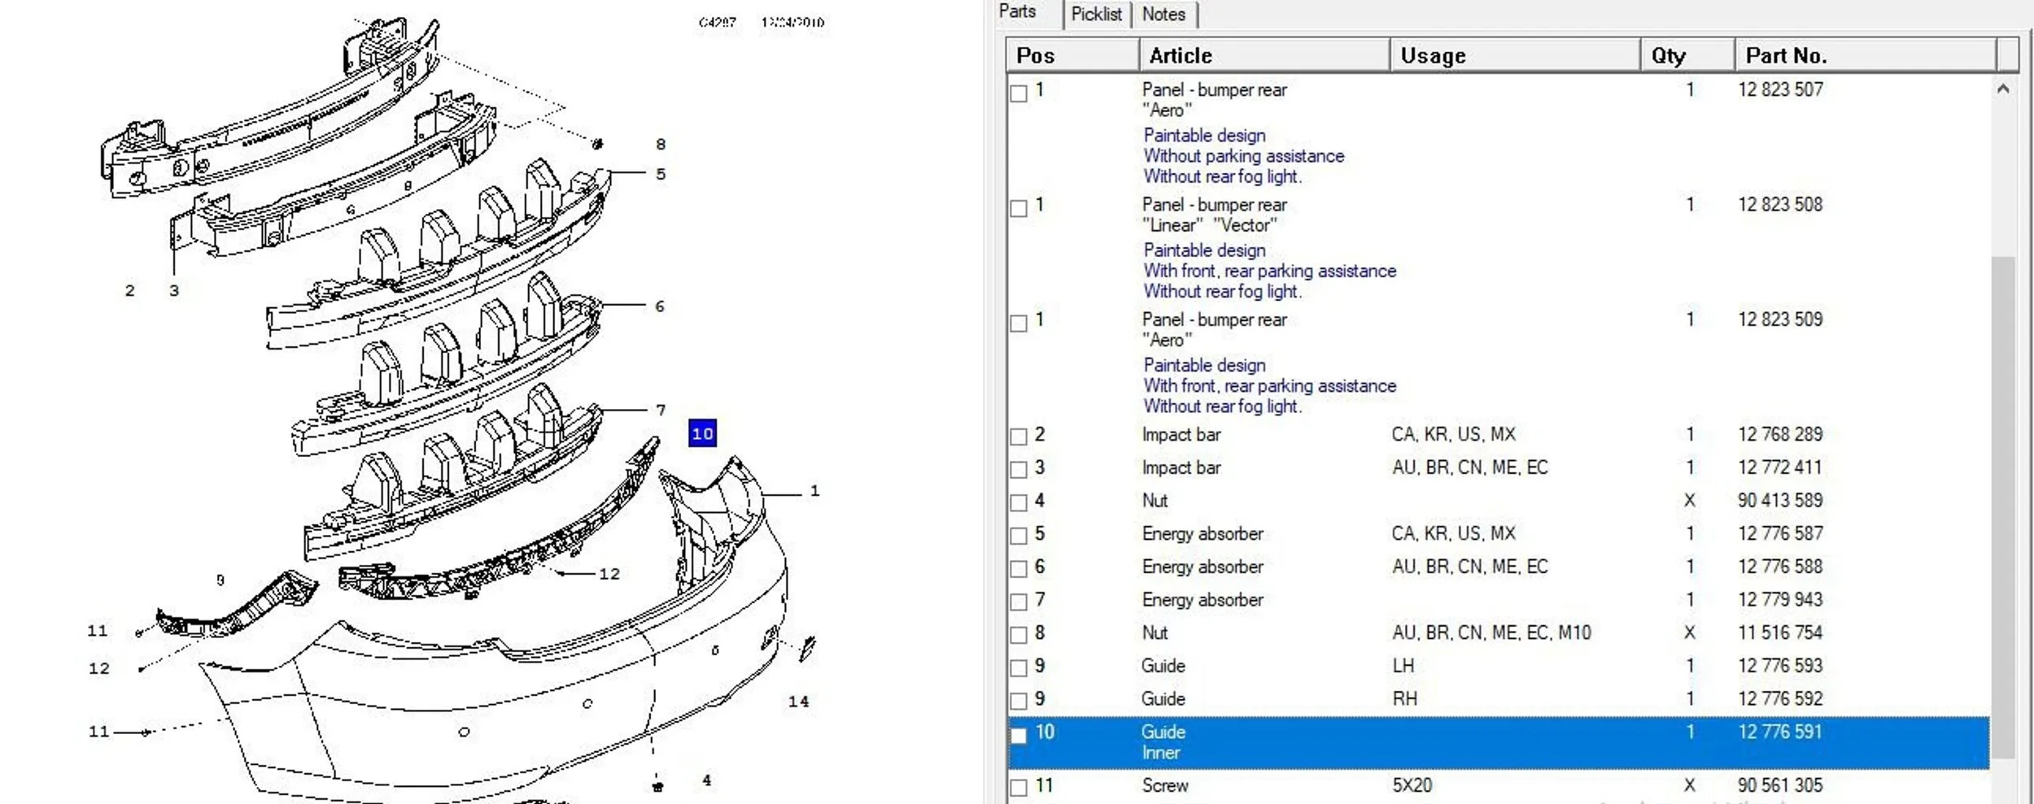Click the parts list scroll-up arrow
This screenshot has width=2034, height=804.
(2003, 89)
